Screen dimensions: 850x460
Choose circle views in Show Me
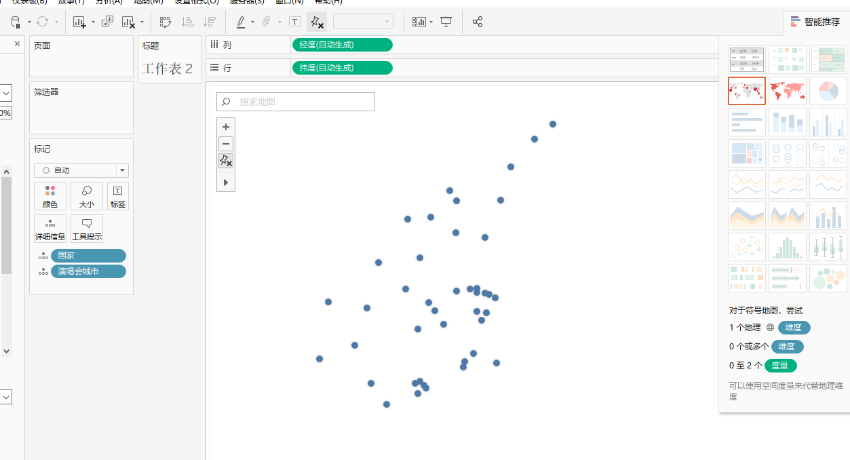click(x=788, y=153)
